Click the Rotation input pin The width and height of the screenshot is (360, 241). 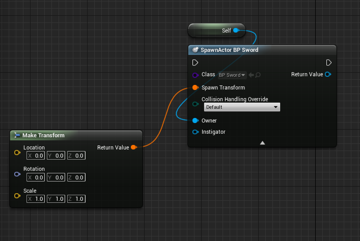[x=17, y=174]
